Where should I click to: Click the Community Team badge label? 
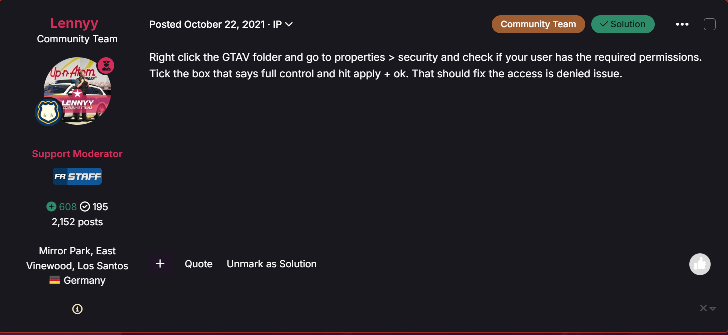click(538, 24)
